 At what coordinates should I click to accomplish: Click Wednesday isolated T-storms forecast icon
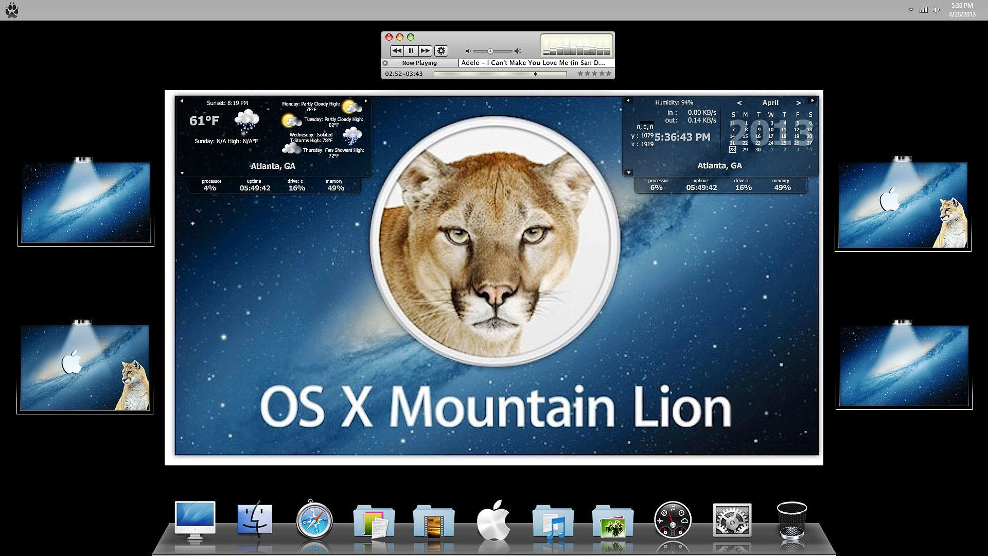tap(352, 136)
